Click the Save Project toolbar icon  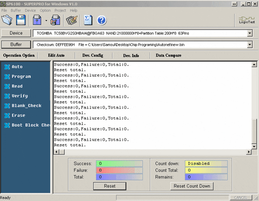(x=37, y=20)
